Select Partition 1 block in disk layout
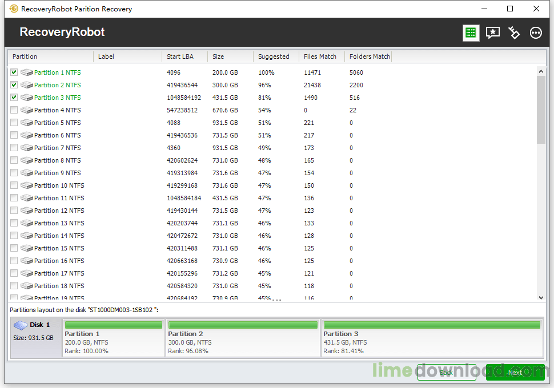The width and height of the screenshot is (554, 388). [114, 338]
